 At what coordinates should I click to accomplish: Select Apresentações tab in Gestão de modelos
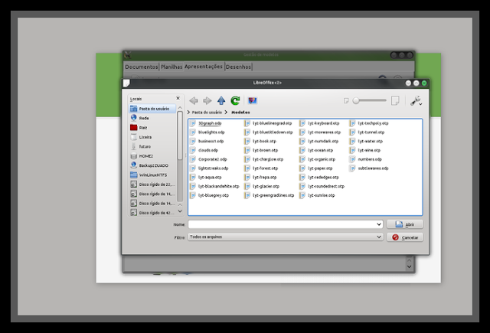(x=204, y=67)
